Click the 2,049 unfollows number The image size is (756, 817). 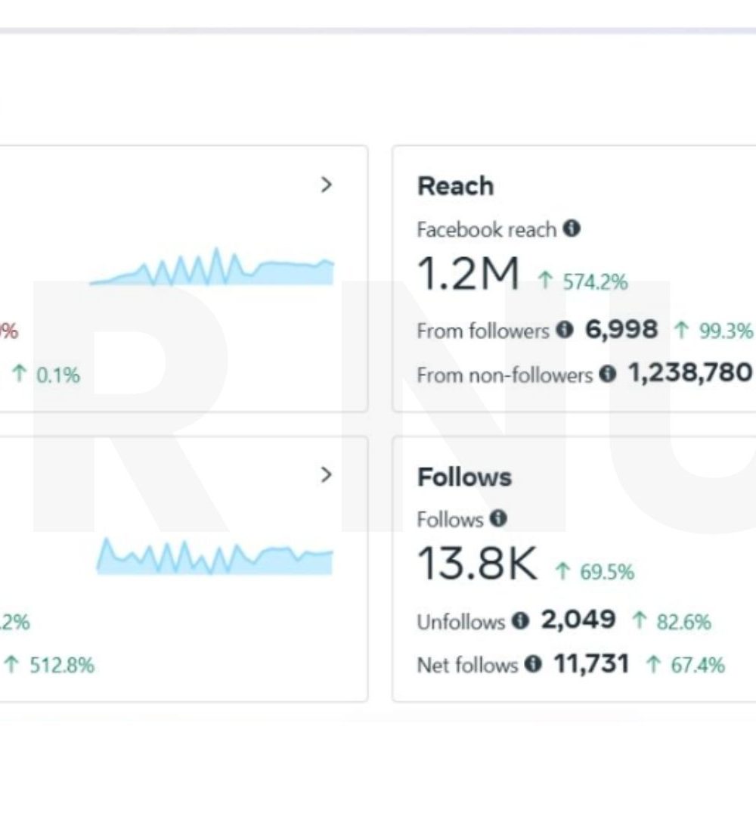(x=578, y=620)
